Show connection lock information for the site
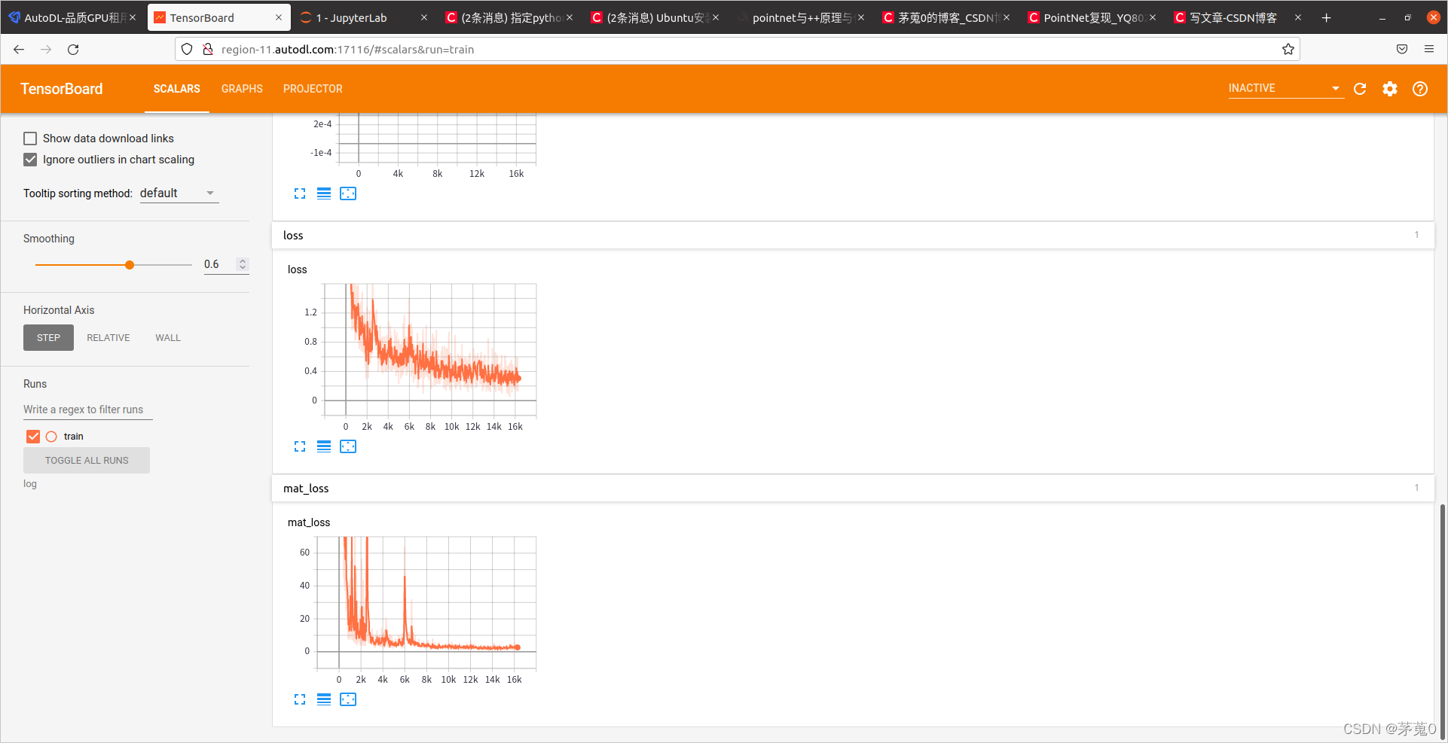This screenshot has height=743, width=1448. point(208,49)
